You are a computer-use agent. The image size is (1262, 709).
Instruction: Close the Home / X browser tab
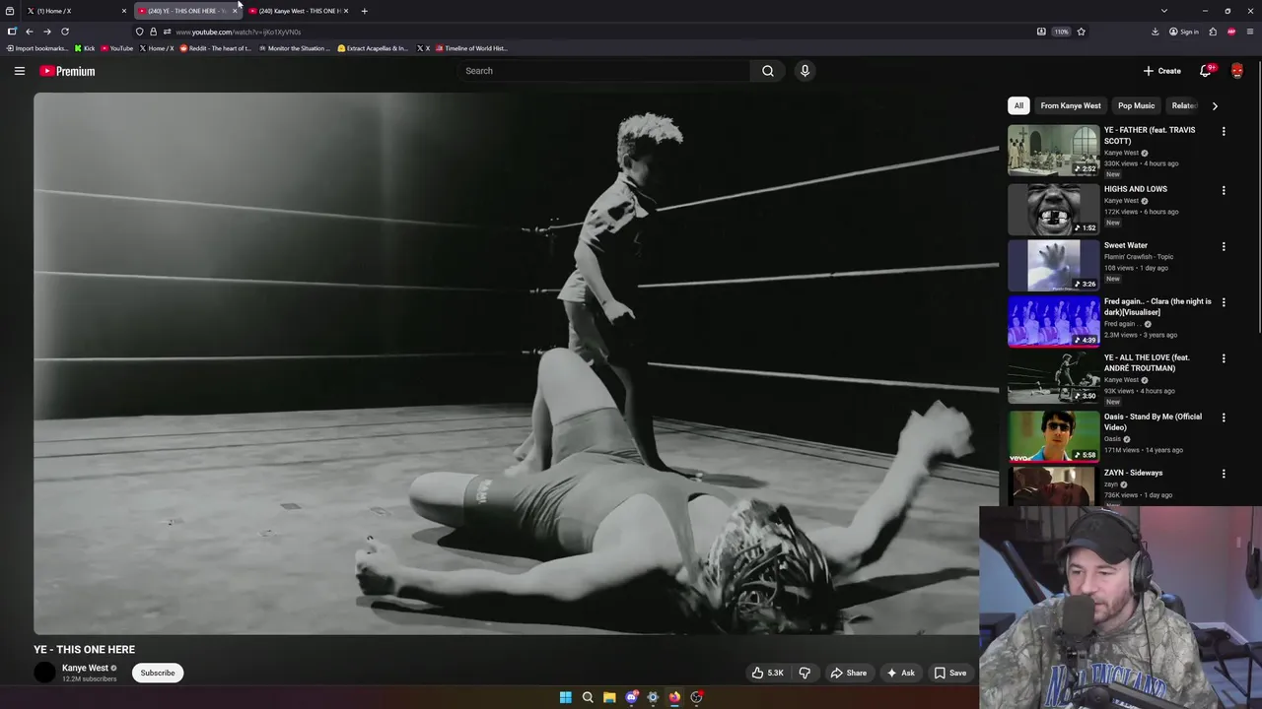[123, 11]
